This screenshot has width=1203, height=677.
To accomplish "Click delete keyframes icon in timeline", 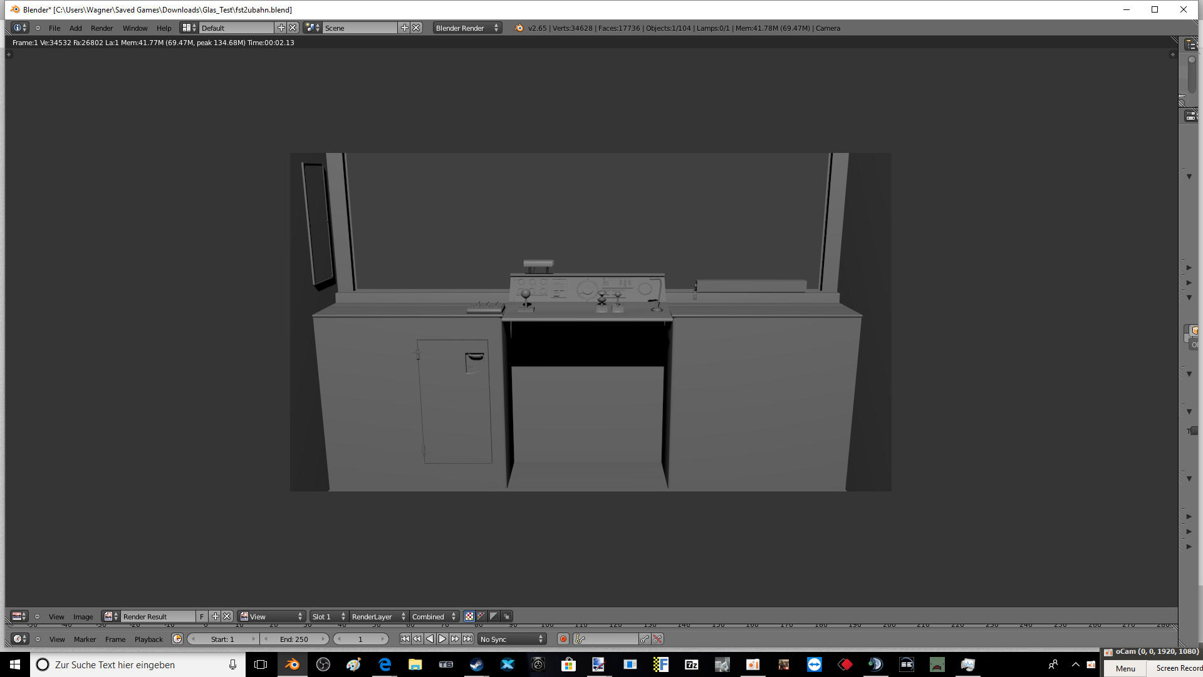I will click(657, 639).
